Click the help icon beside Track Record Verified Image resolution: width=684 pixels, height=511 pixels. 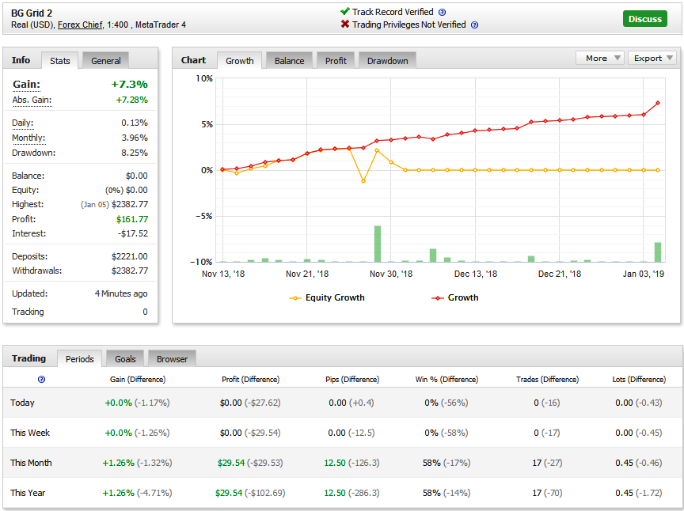[442, 12]
